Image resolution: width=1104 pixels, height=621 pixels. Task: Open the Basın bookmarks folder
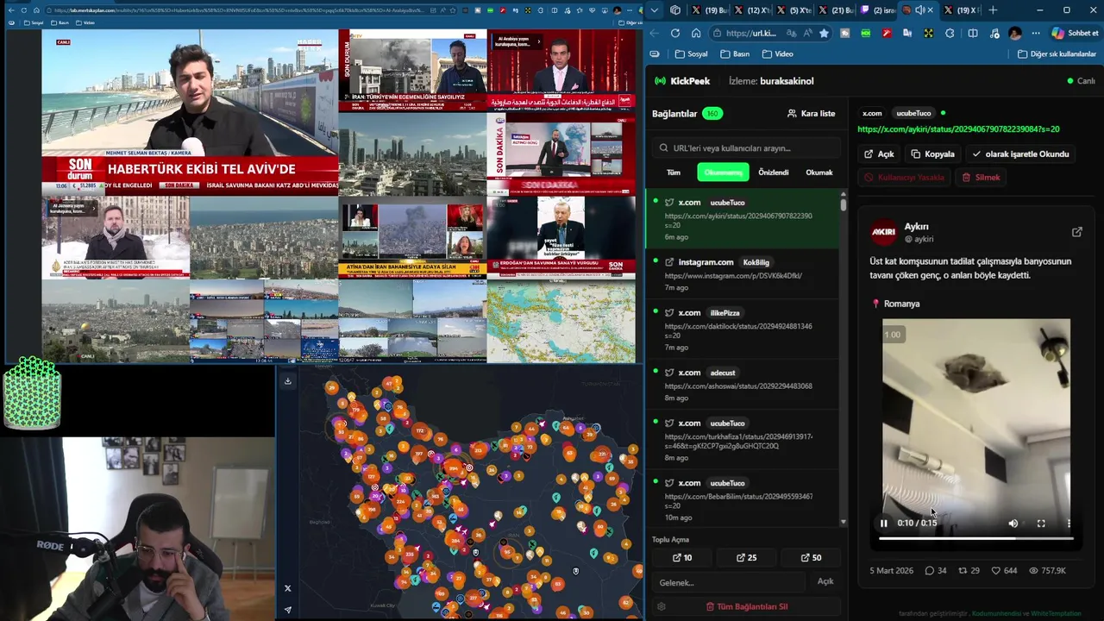tap(734, 53)
